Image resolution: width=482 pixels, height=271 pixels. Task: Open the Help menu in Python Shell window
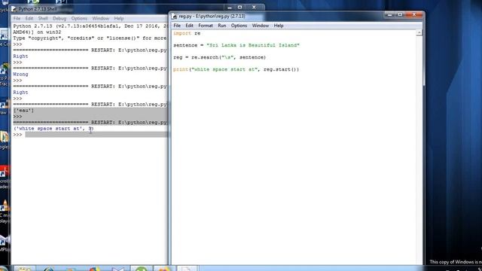119,18
